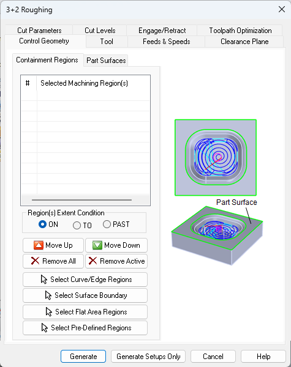Click the Move Up button
Image resolution: width=291 pixels, height=367 pixels.
(x=53, y=245)
